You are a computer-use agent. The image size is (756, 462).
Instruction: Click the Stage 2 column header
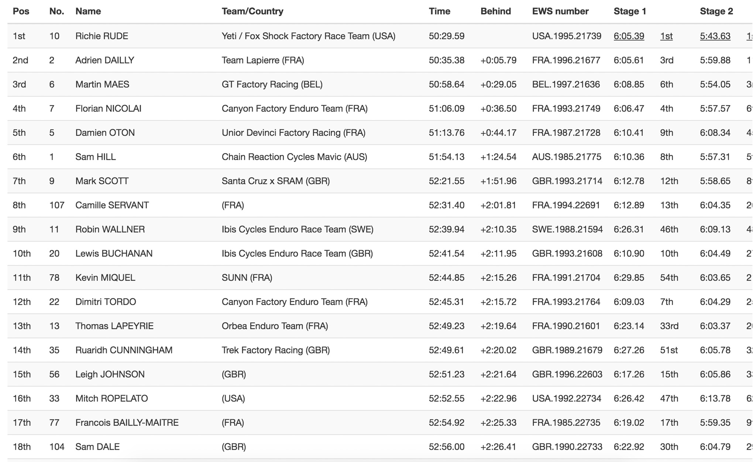716,11
